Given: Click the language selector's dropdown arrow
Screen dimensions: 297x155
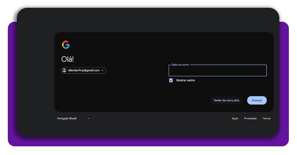Looking at the screenshot, I should [x=88, y=119].
